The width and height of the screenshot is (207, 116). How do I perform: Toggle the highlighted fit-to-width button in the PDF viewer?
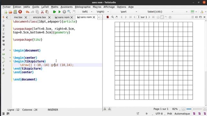[162, 17]
